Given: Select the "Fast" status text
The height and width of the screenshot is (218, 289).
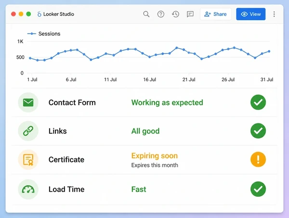Looking at the screenshot, I should click(139, 190).
